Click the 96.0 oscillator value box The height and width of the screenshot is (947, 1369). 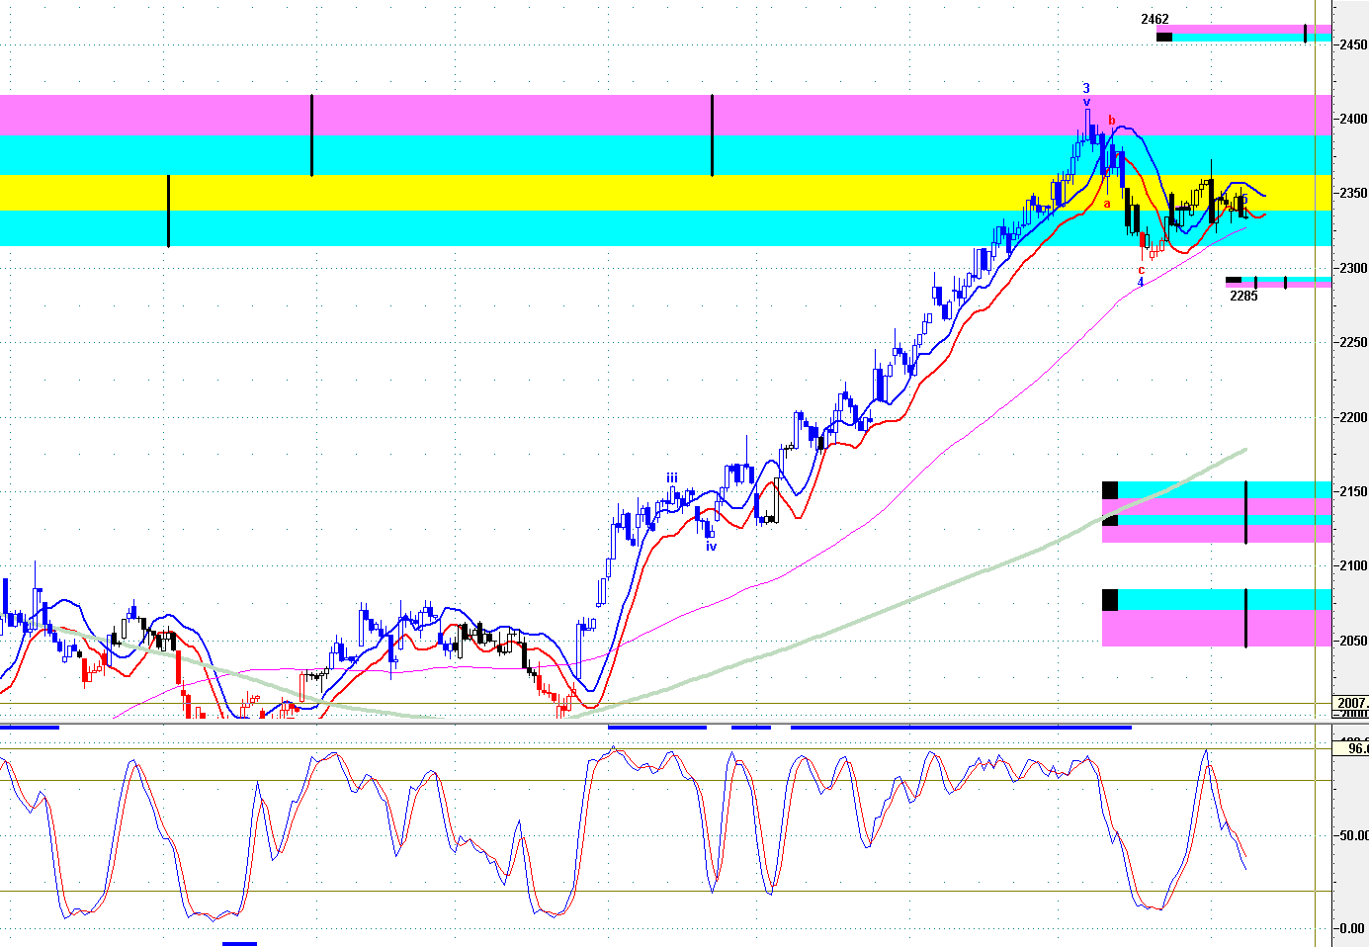click(x=1356, y=749)
